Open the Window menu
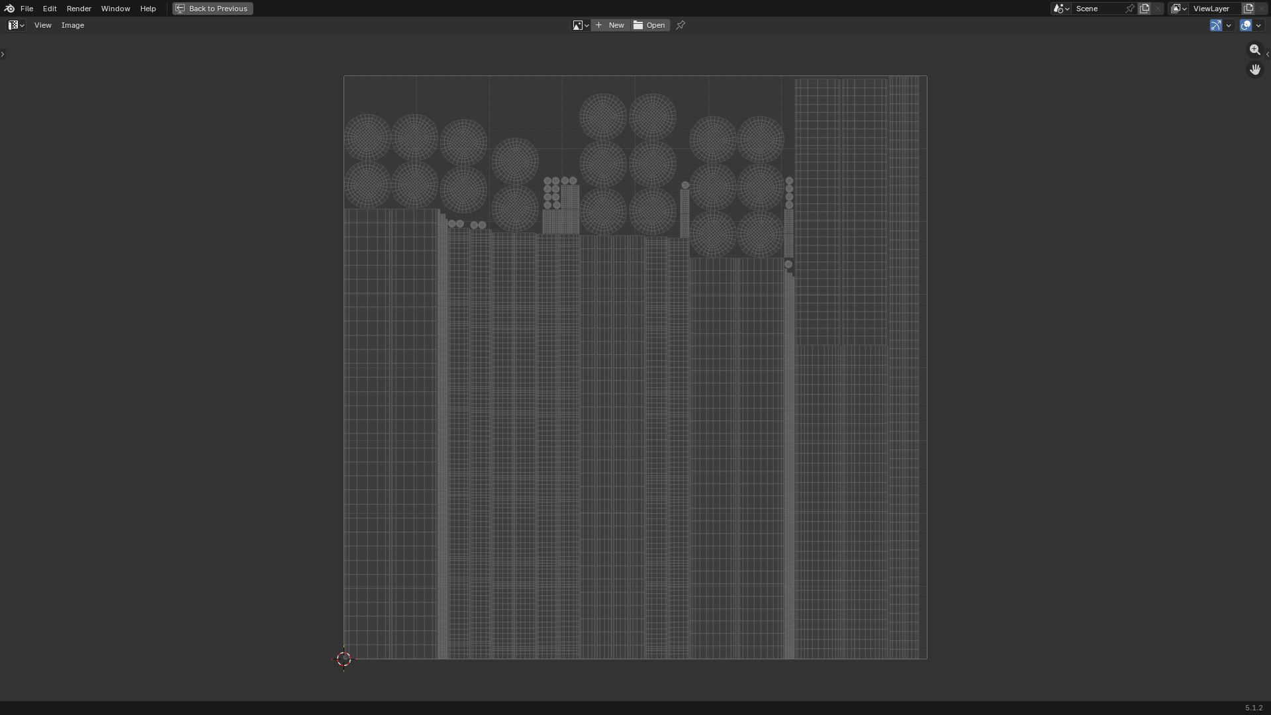 pyautogui.click(x=115, y=9)
